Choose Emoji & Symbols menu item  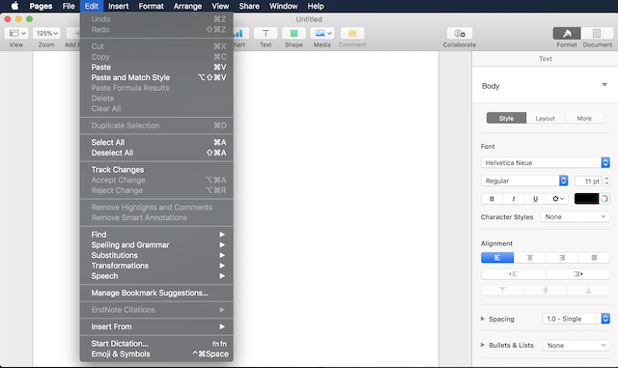point(156,354)
